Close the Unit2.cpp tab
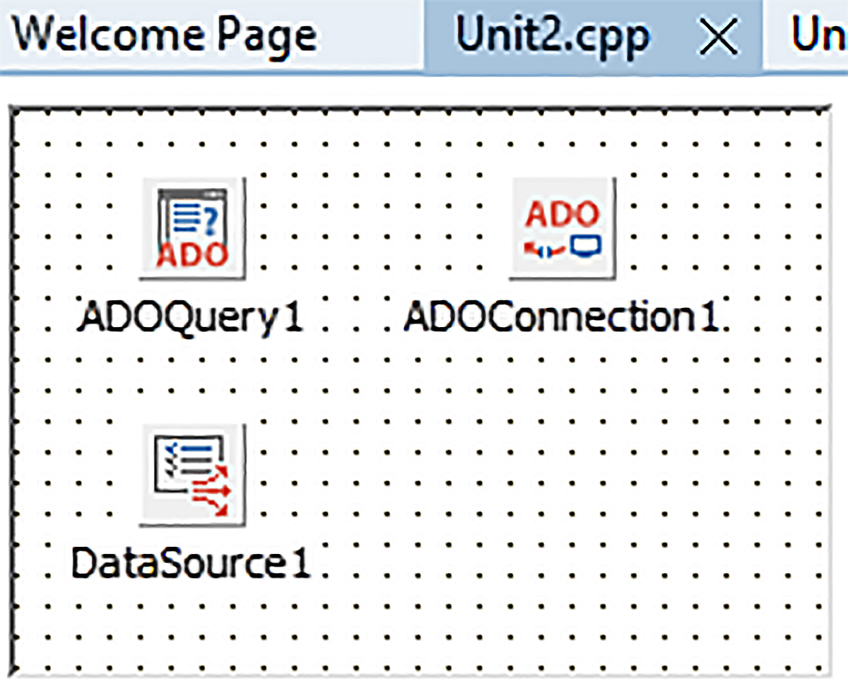The width and height of the screenshot is (848, 686). (718, 37)
